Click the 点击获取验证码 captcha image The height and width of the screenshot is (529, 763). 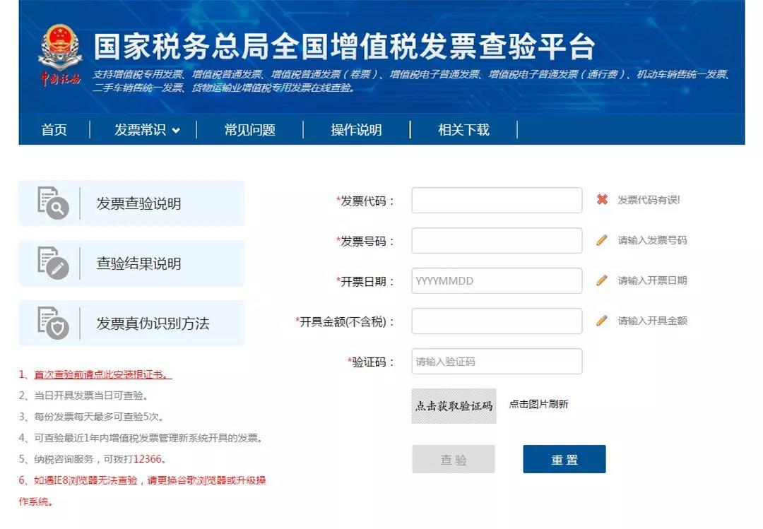tap(454, 406)
